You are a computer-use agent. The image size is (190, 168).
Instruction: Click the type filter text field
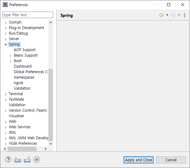[28, 15]
